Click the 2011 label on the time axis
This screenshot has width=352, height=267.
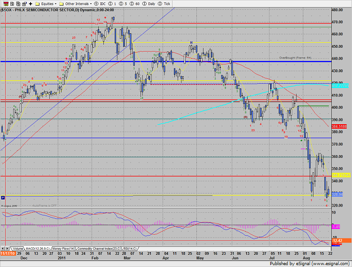[62, 258]
